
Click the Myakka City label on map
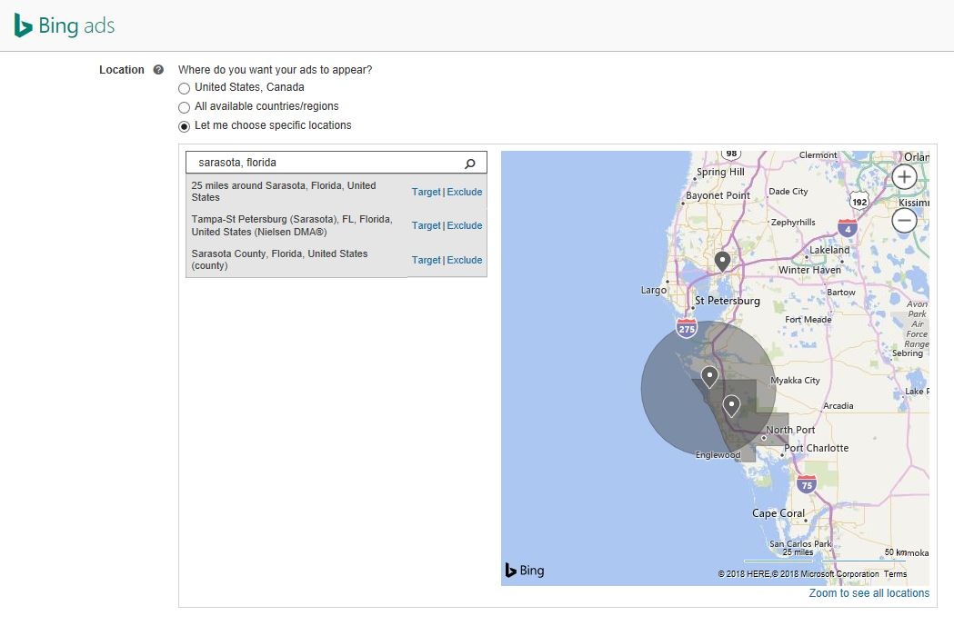point(795,381)
